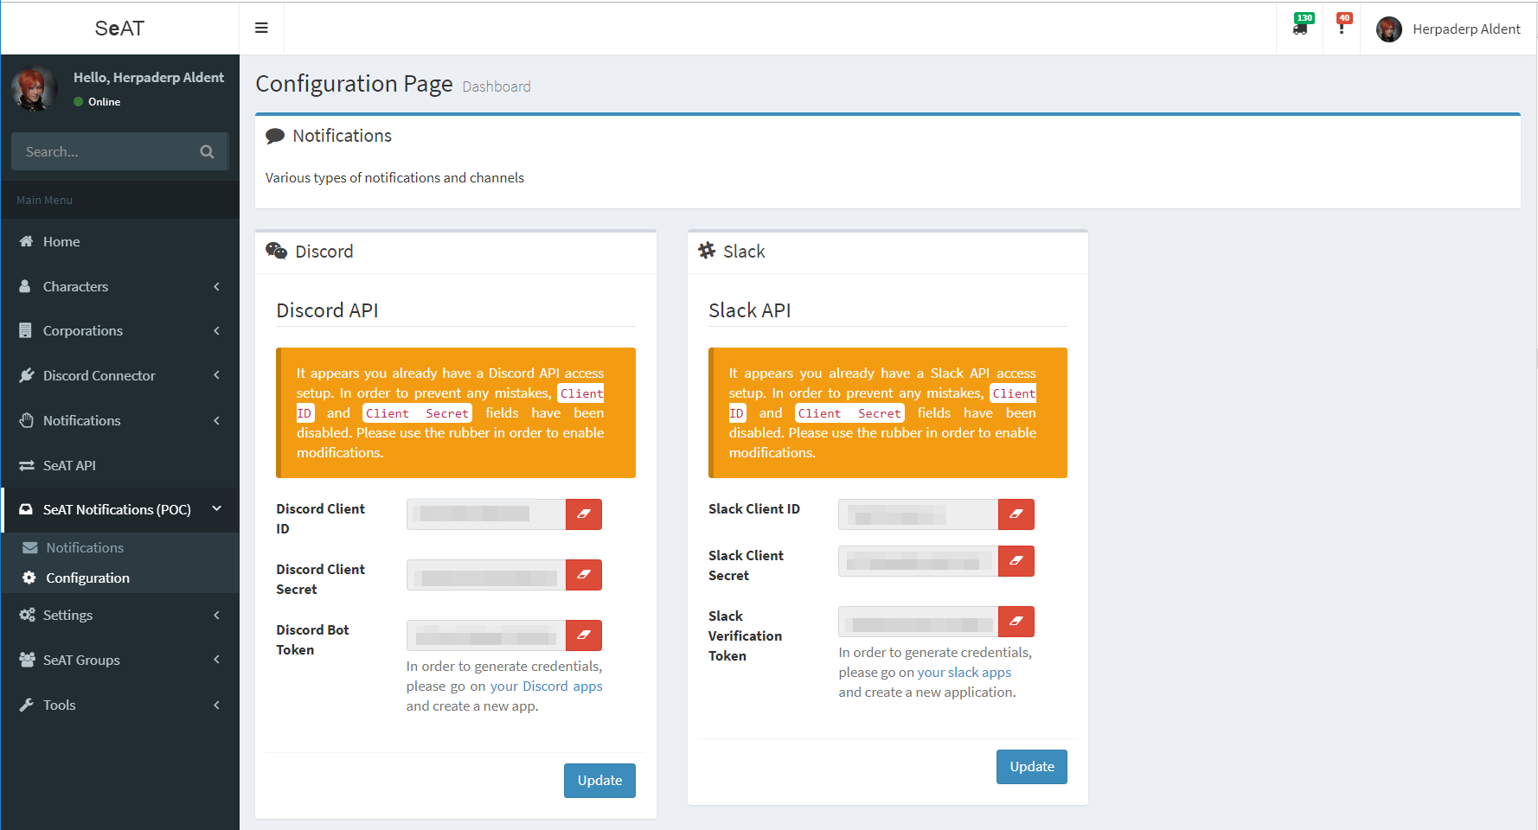Click the Slack Verification Token field
The image size is (1538, 830).
pos(918,622)
